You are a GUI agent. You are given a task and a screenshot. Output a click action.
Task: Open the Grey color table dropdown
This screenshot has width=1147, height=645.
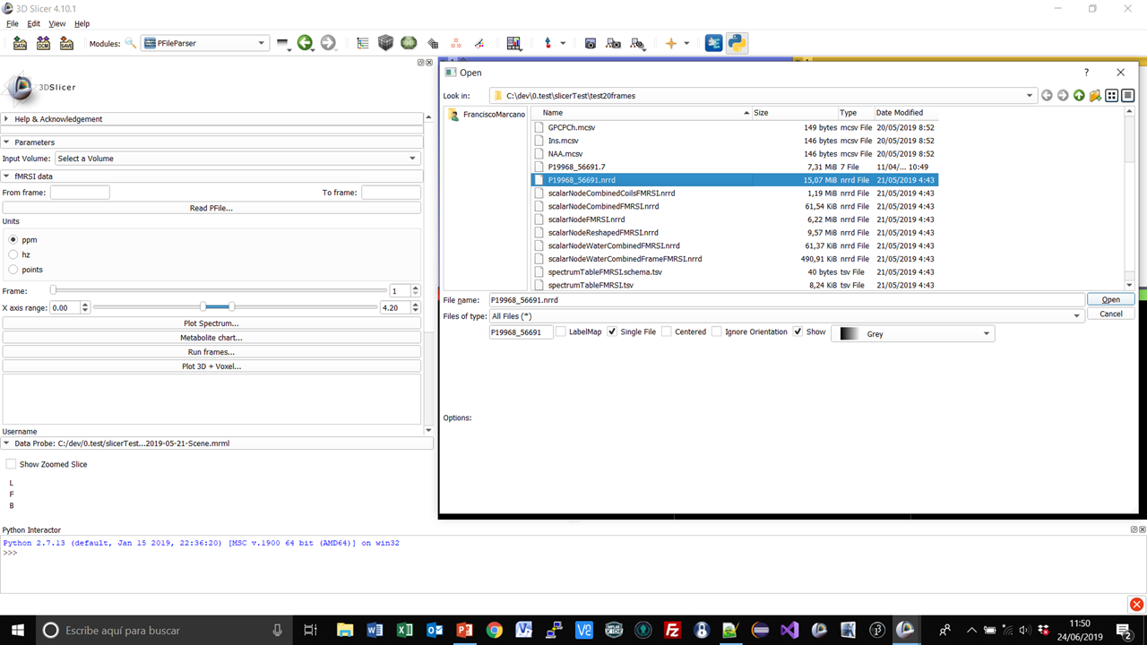(912, 333)
